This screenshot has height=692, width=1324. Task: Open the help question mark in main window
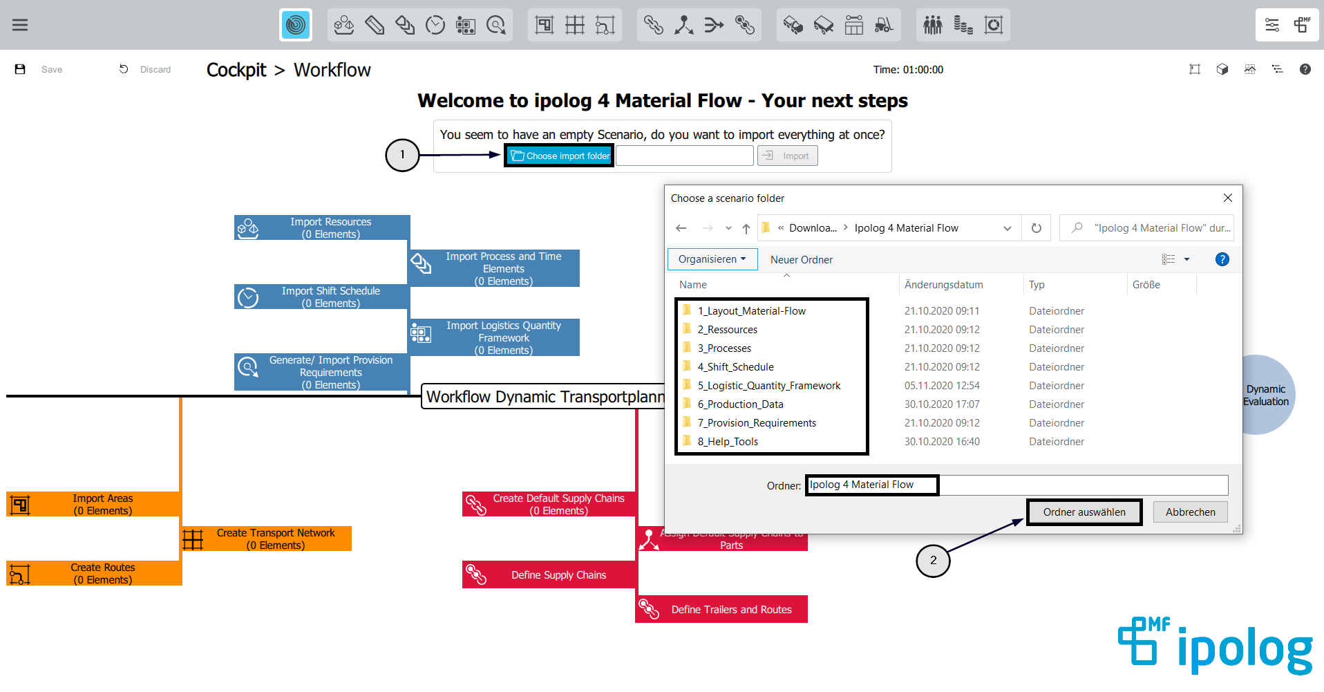tap(1305, 69)
